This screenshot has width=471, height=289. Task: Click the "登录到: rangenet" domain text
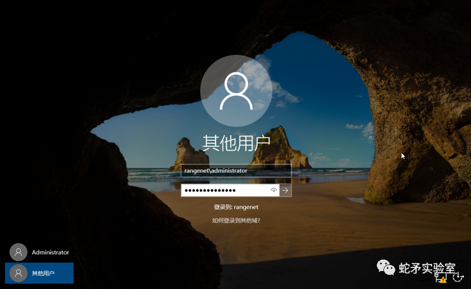pyautogui.click(x=236, y=207)
